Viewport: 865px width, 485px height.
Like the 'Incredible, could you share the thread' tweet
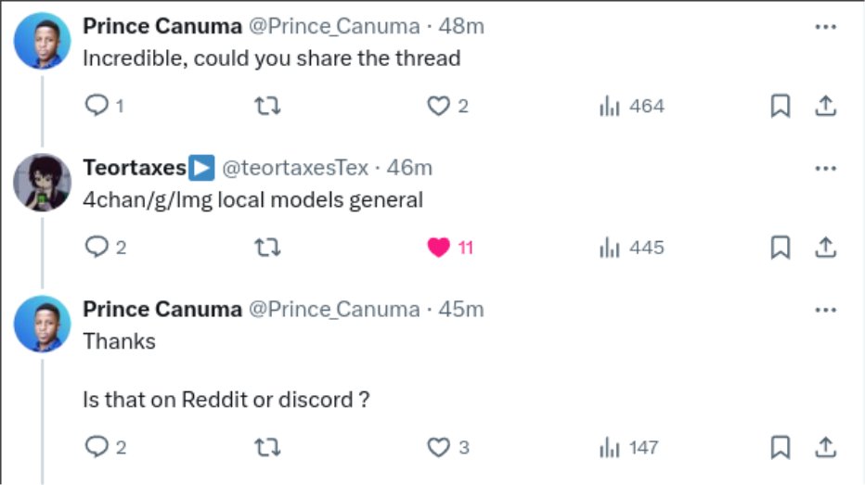pyautogui.click(x=438, y=107)
